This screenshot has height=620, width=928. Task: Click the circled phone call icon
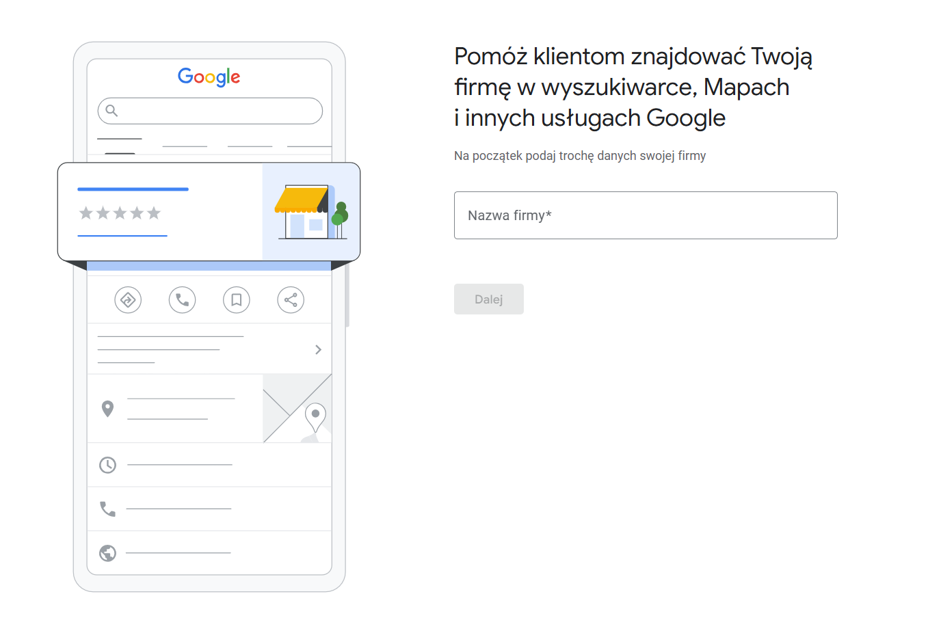(x=182, y=300)
